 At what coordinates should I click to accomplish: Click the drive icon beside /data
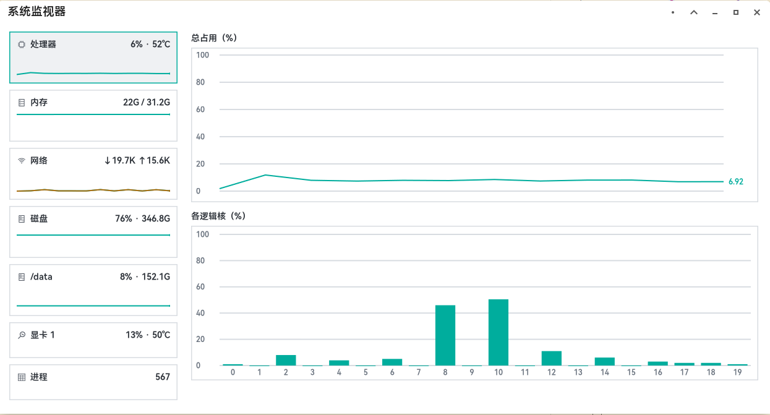click(x=22, y=277)
